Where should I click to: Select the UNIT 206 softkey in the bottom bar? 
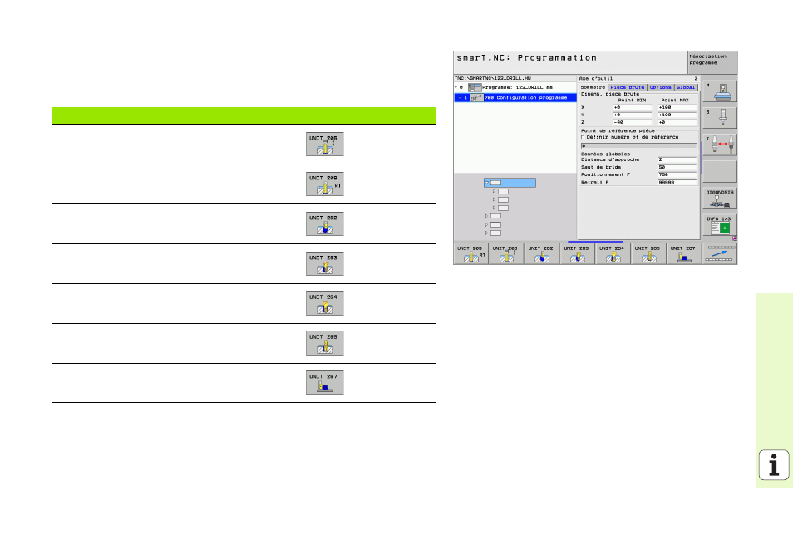click(506, 253)
